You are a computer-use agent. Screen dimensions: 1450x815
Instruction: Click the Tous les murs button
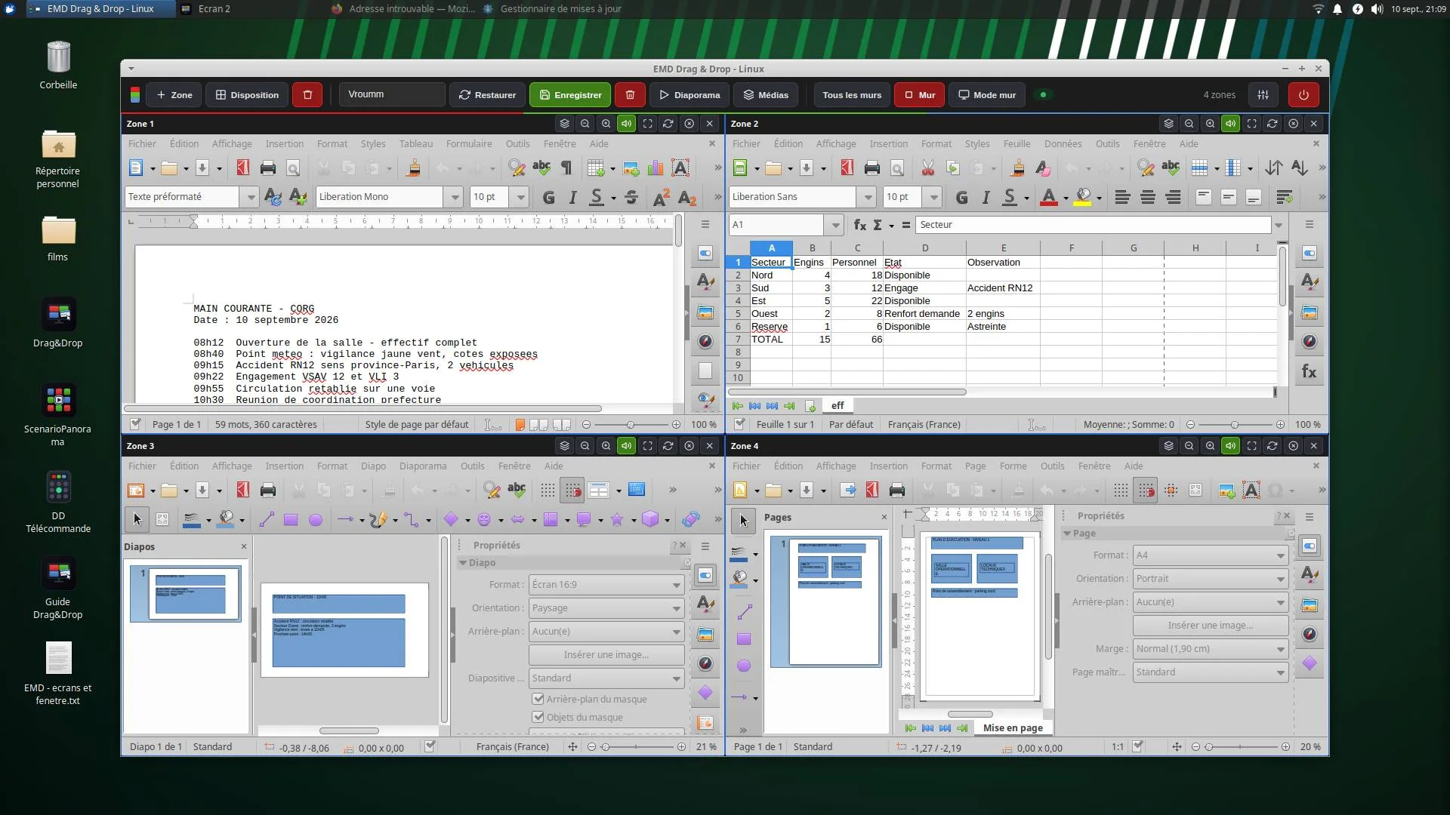tap(852, 95)
